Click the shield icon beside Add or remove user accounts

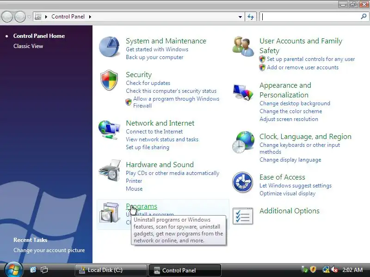262,67
